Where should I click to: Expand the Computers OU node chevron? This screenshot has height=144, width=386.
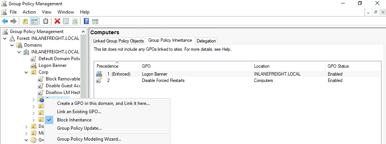pyautogui.click(x=34, y=99)
